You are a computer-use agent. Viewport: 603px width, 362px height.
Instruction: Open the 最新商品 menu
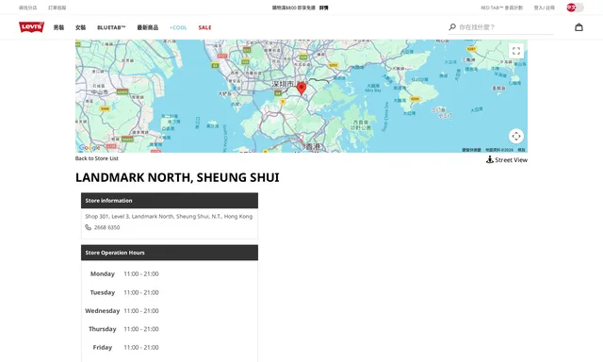click(x=148, y=27)
